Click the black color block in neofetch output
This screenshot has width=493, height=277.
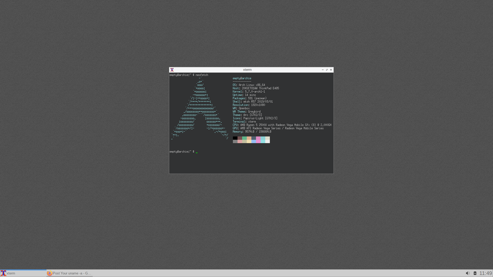point(235,138)
